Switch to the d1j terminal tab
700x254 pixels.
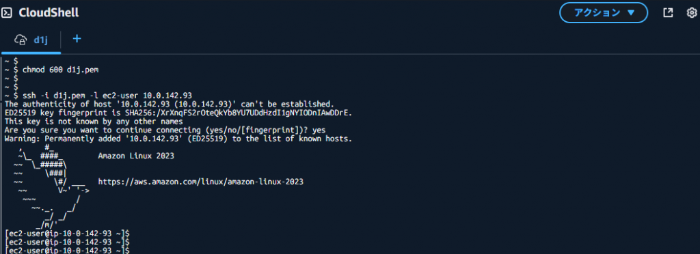pos(31,40)
